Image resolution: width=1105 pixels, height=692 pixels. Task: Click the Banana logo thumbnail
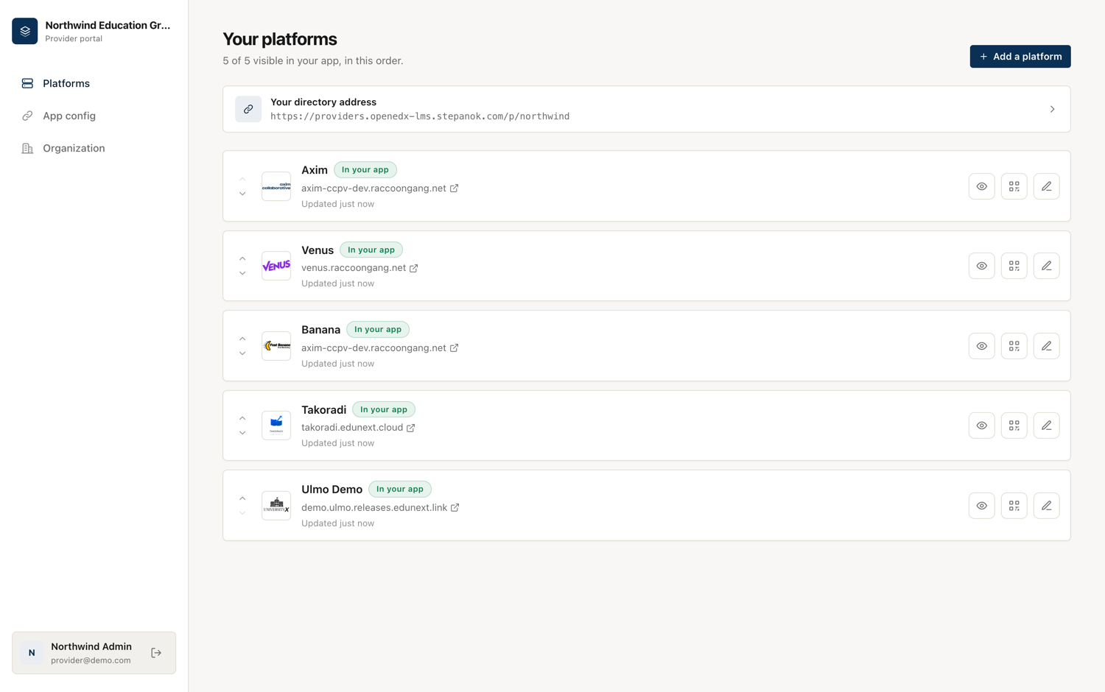point(276,346)
